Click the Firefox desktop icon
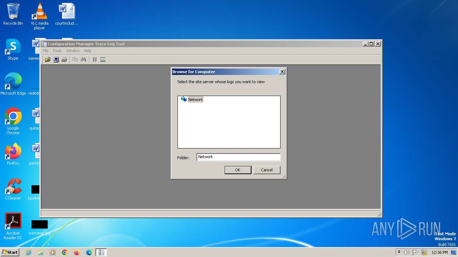 [13, 154]
